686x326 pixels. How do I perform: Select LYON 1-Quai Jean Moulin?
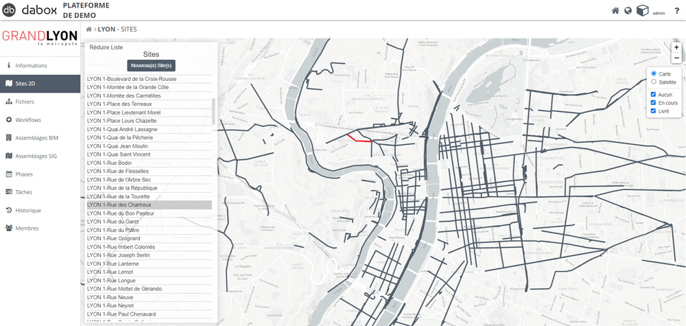click(149, 146)
